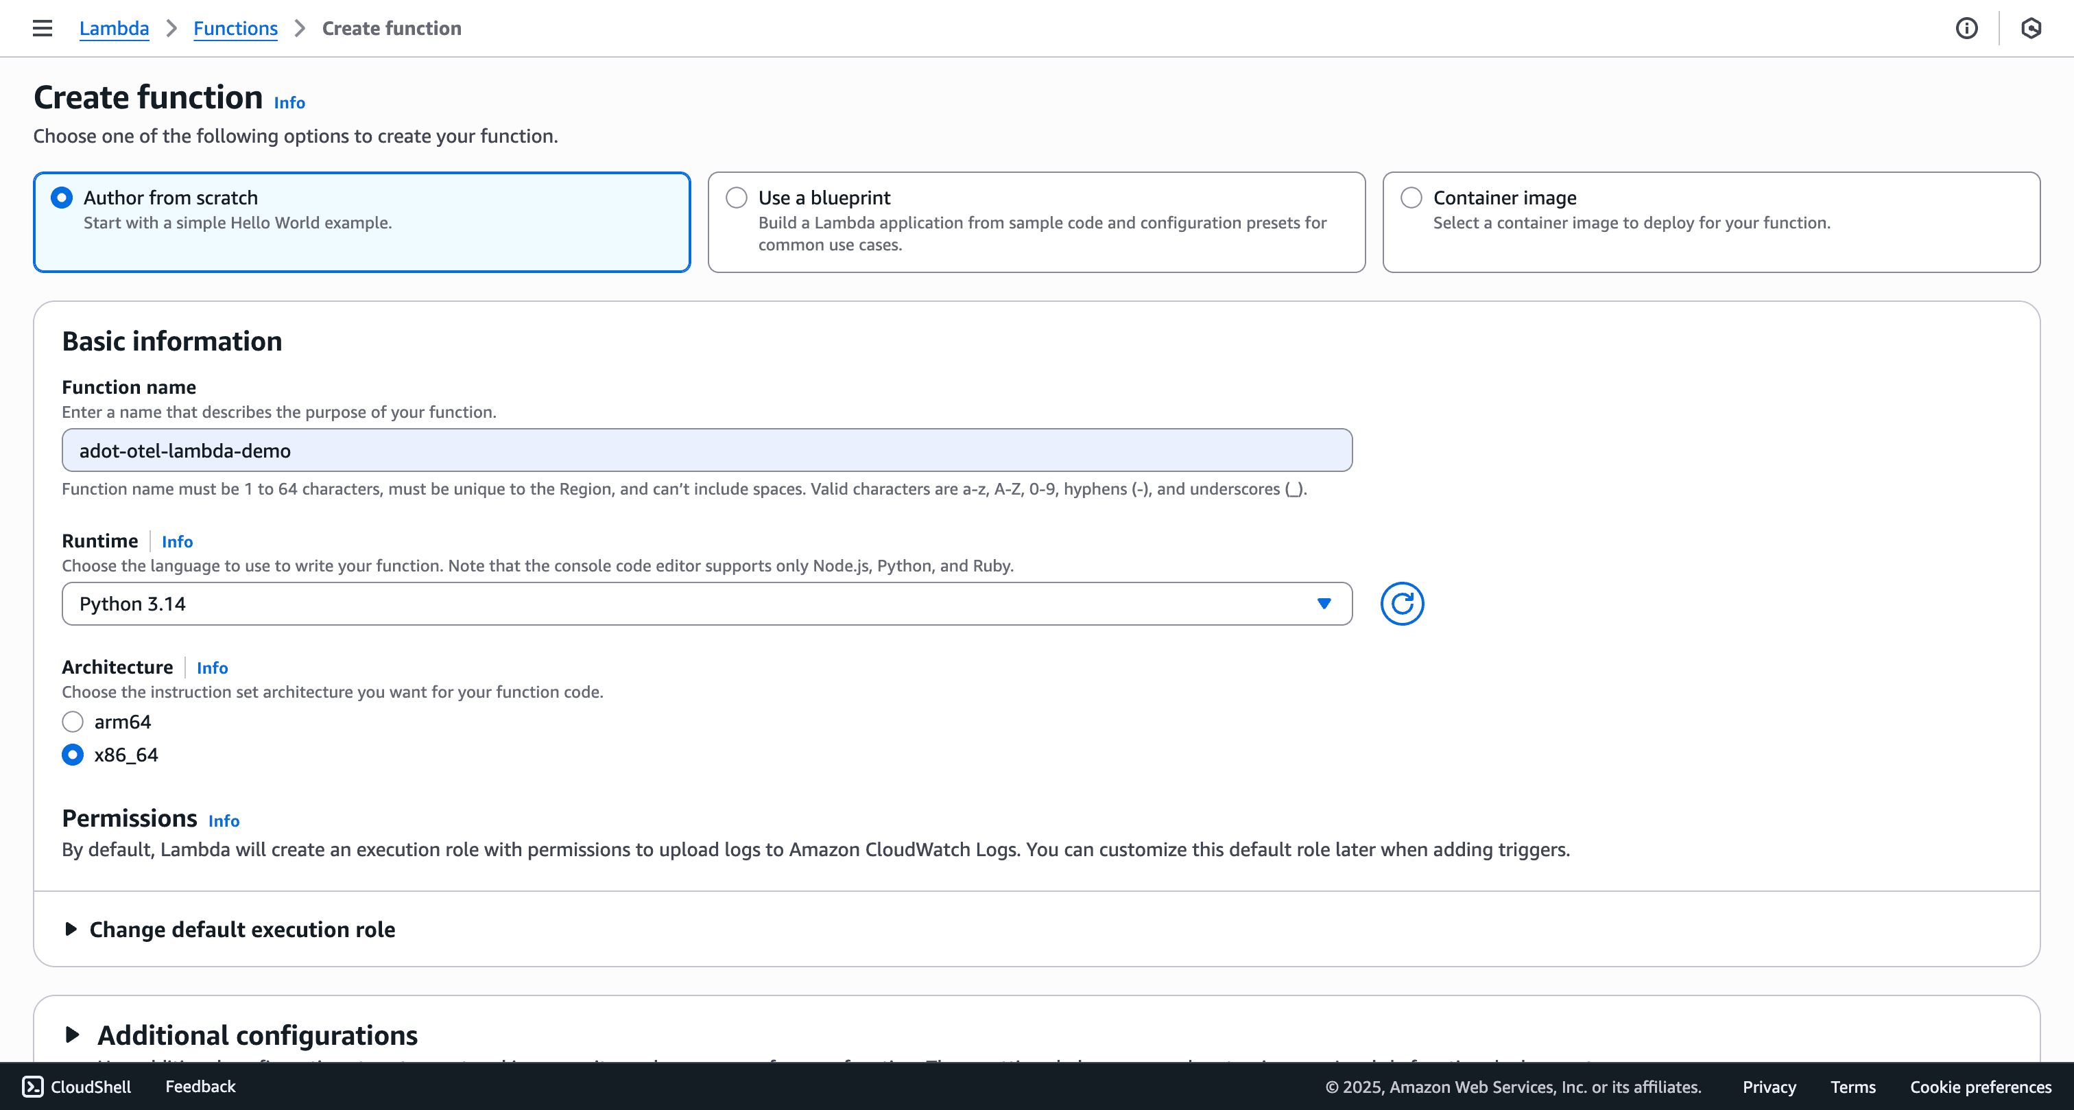Select x86_64 architecture

(x=73, y=754)
